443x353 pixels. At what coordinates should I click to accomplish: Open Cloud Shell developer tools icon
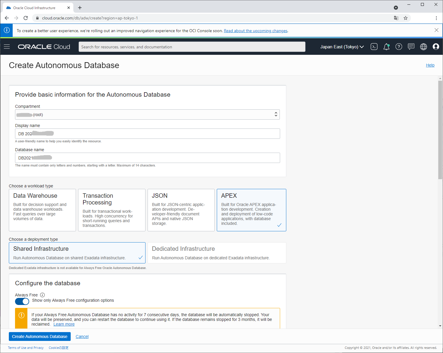click(374, 47)
